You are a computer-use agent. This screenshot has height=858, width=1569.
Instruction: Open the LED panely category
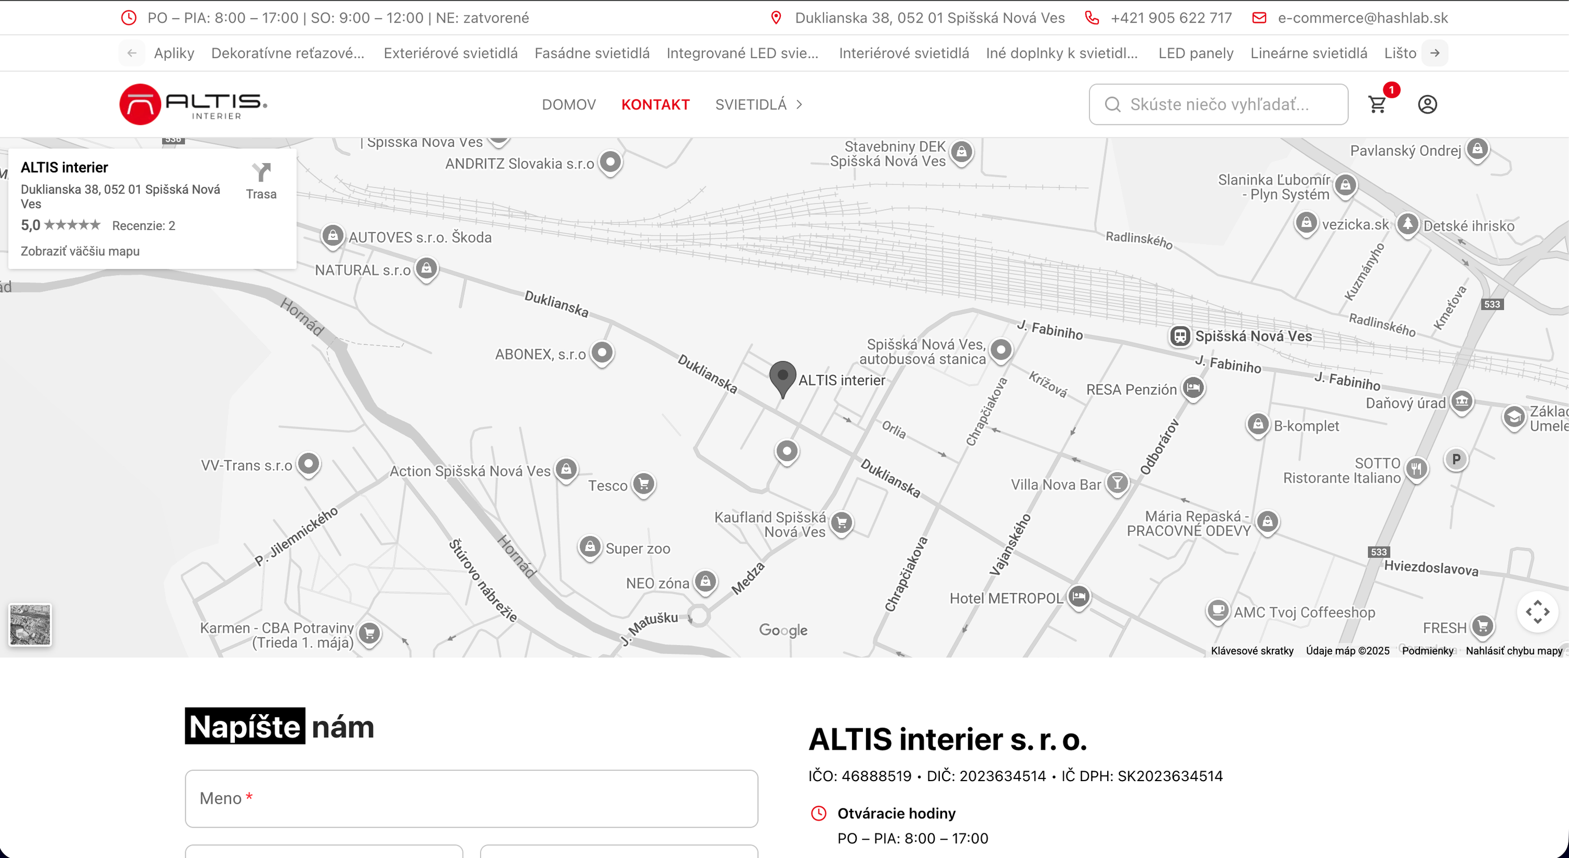[x=1196, y=53]
